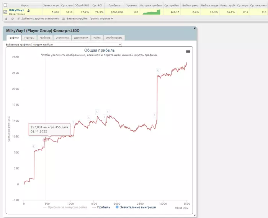Switch to the Турниры tab
268x218 pixels.
pyautogui.click(x=29, y=38)
